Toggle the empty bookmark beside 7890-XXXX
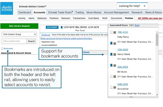Viewport: 163px width, 107px height. tap(111, 32)
